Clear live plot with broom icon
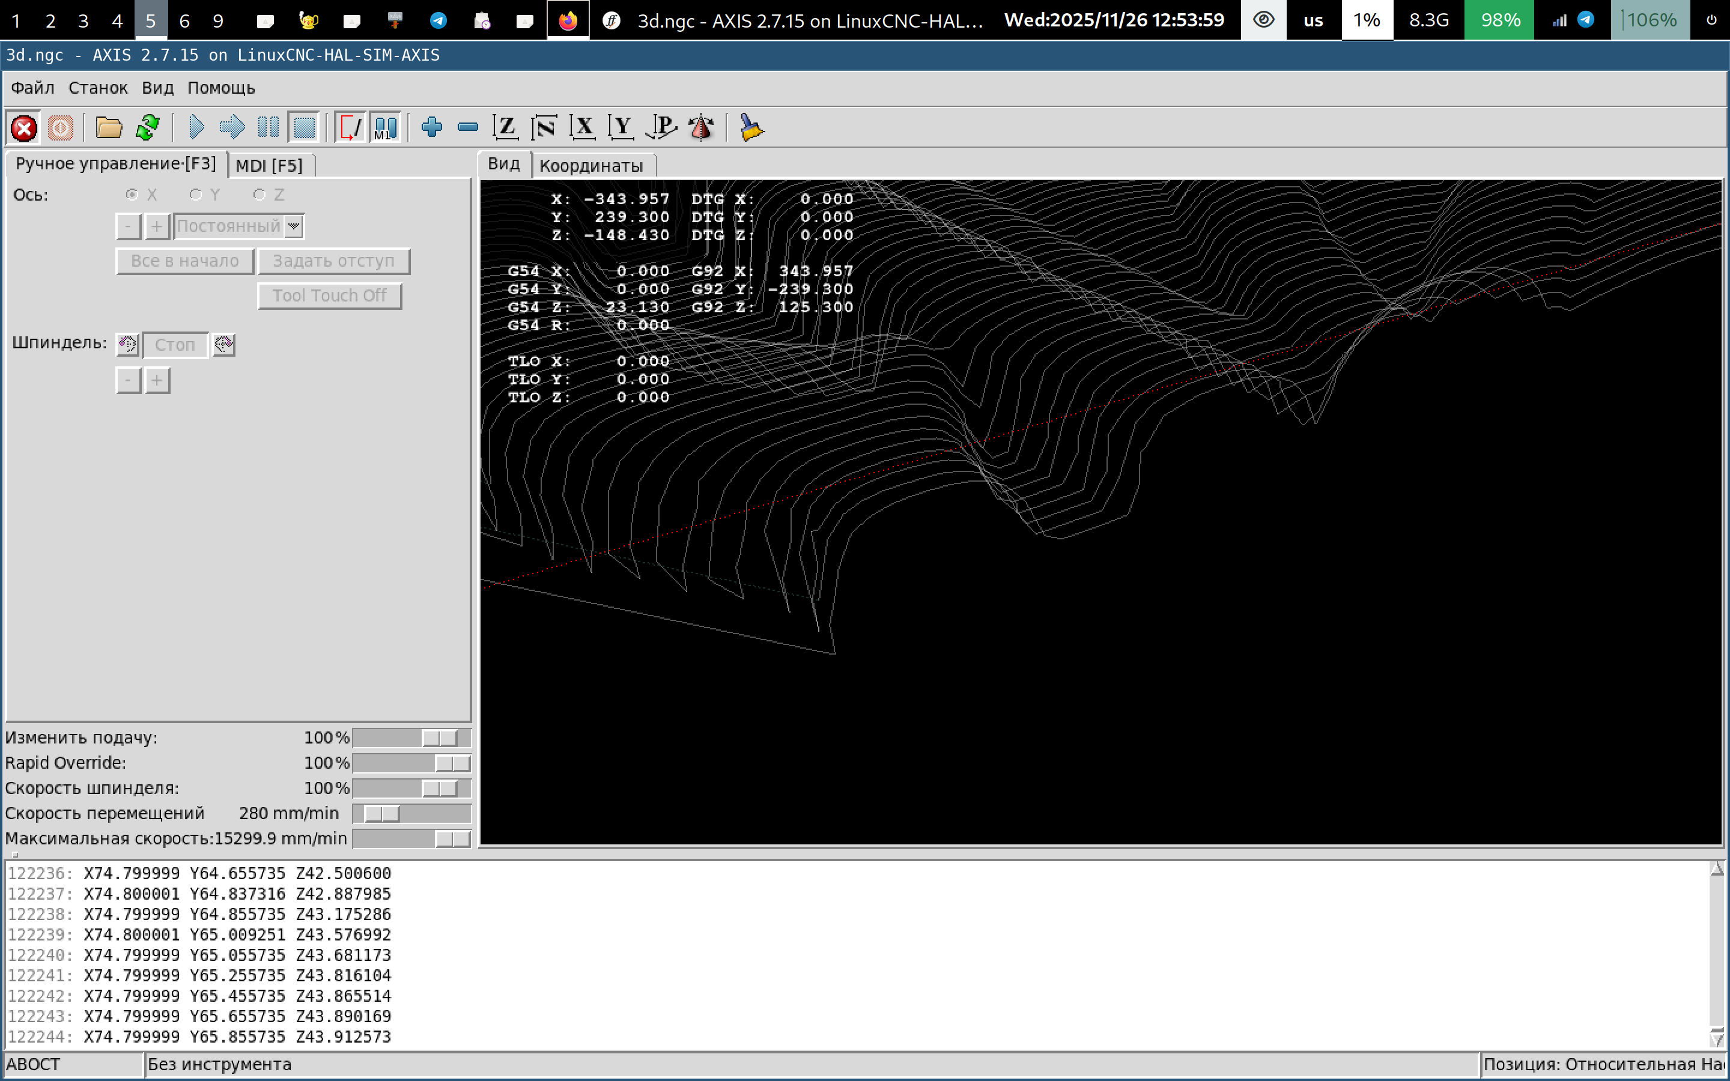 pyautogui.click(x=751, y=128)
